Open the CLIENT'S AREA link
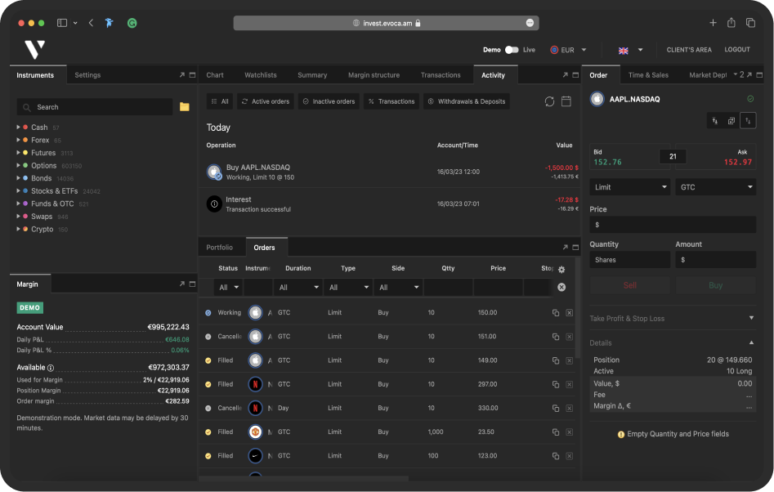The image size is (774, 492). [x=688, y=50]
